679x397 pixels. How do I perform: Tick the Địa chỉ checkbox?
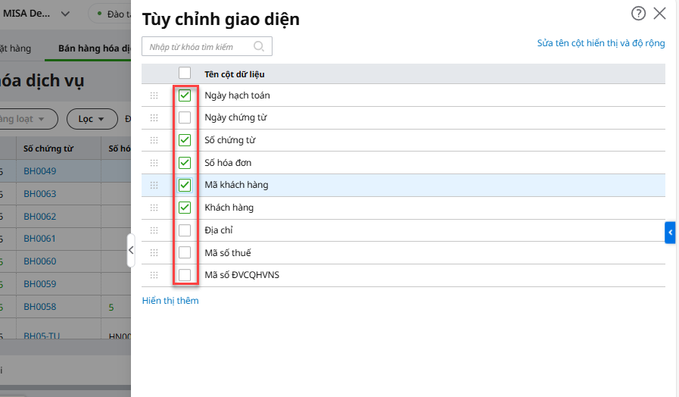(185, 230)
